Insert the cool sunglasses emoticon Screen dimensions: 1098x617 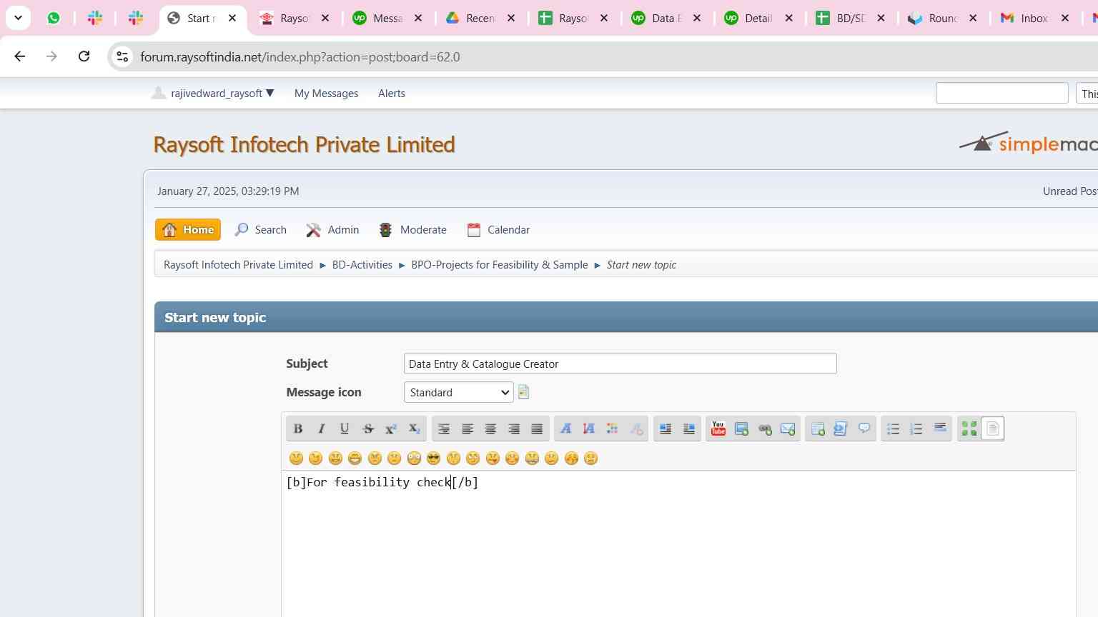click(x=433, y=458)
